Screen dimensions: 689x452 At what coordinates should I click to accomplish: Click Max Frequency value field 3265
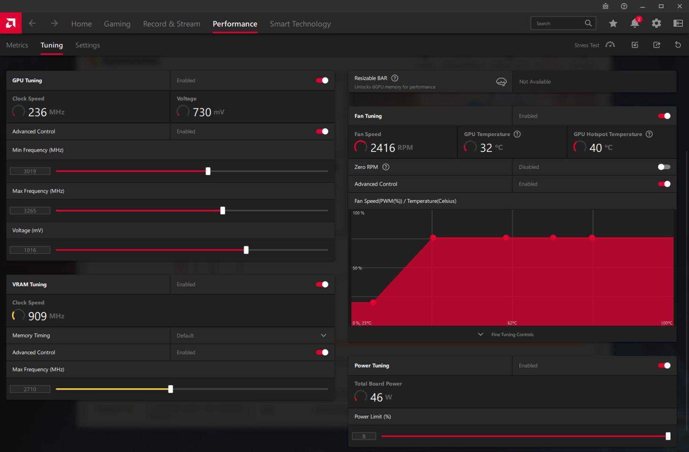(x=30, y=211)
